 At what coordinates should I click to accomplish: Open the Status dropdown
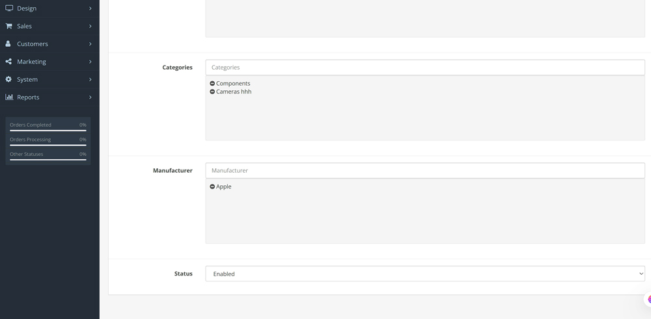coord(424,274)
